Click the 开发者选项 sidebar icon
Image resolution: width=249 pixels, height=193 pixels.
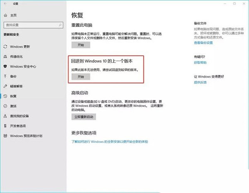tap(5, 126)
